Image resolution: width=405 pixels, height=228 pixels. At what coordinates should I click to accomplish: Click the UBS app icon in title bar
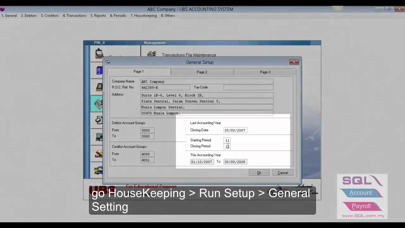coord(2,9)
